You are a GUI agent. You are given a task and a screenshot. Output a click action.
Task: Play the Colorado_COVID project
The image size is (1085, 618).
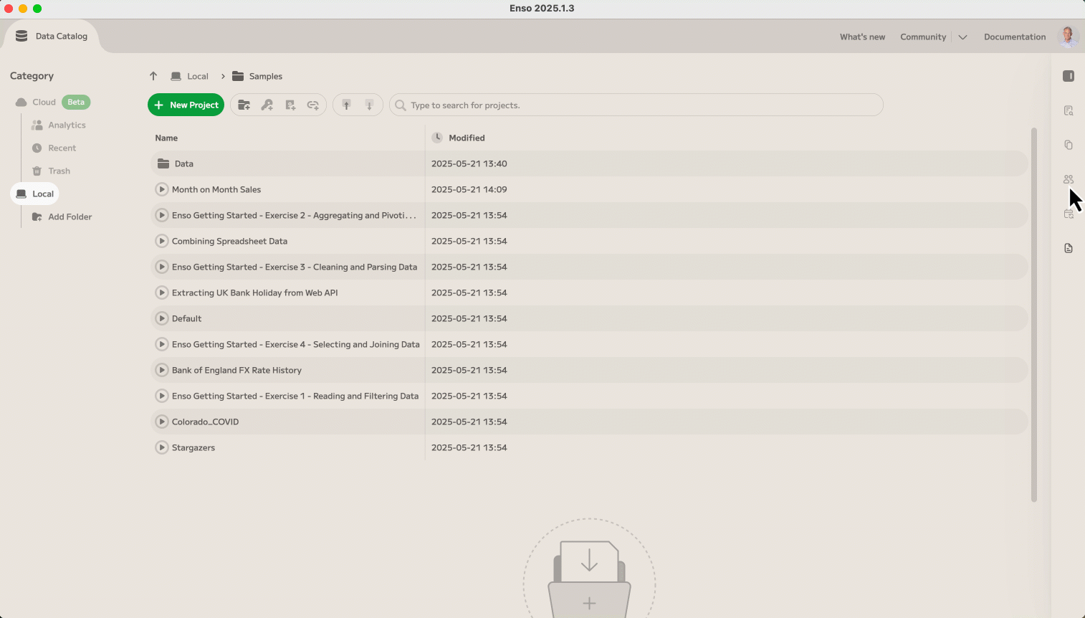tap(162, 422)
